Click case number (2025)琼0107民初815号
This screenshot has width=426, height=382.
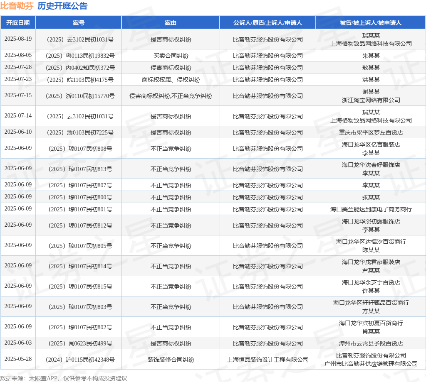(x=80, y=286)
